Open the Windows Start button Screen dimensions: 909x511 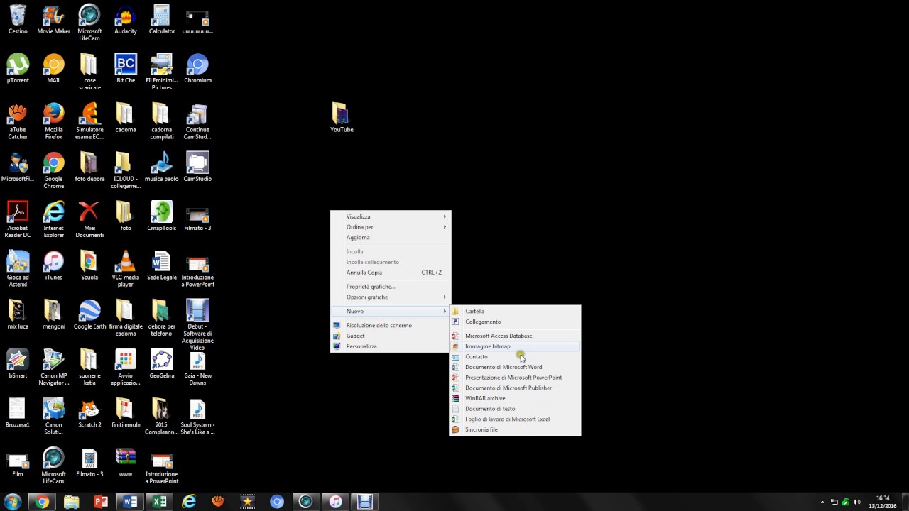coord(13,502)
